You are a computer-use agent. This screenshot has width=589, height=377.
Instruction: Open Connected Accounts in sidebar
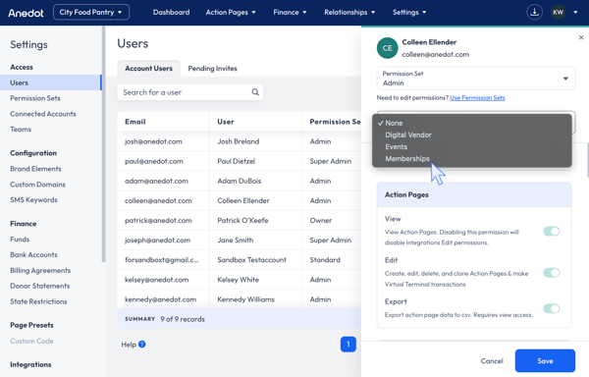click(x=43, y=114)
